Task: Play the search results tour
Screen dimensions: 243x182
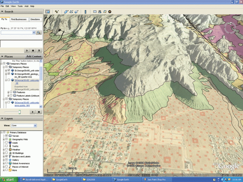Action: pos(27,51)
